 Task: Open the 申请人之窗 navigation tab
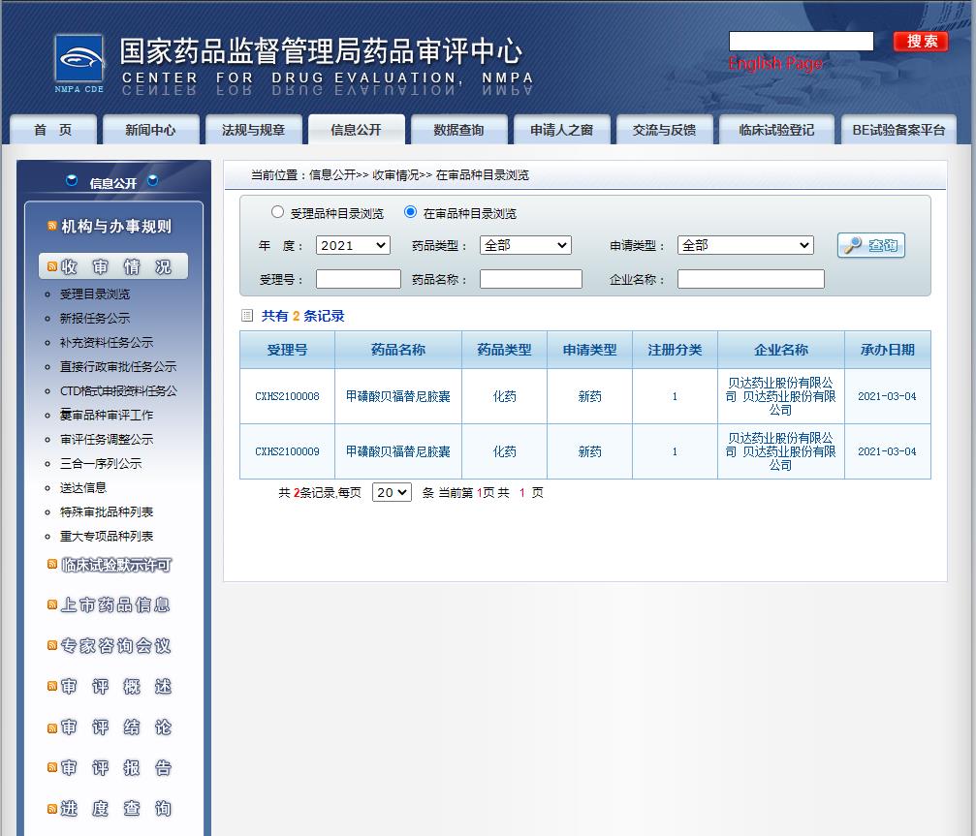[561, 130]
